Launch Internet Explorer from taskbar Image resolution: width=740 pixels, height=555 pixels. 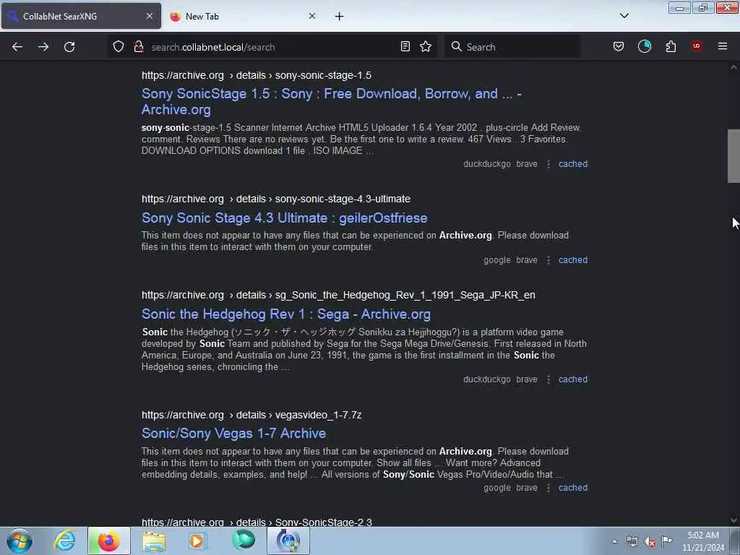pos(64,541)
